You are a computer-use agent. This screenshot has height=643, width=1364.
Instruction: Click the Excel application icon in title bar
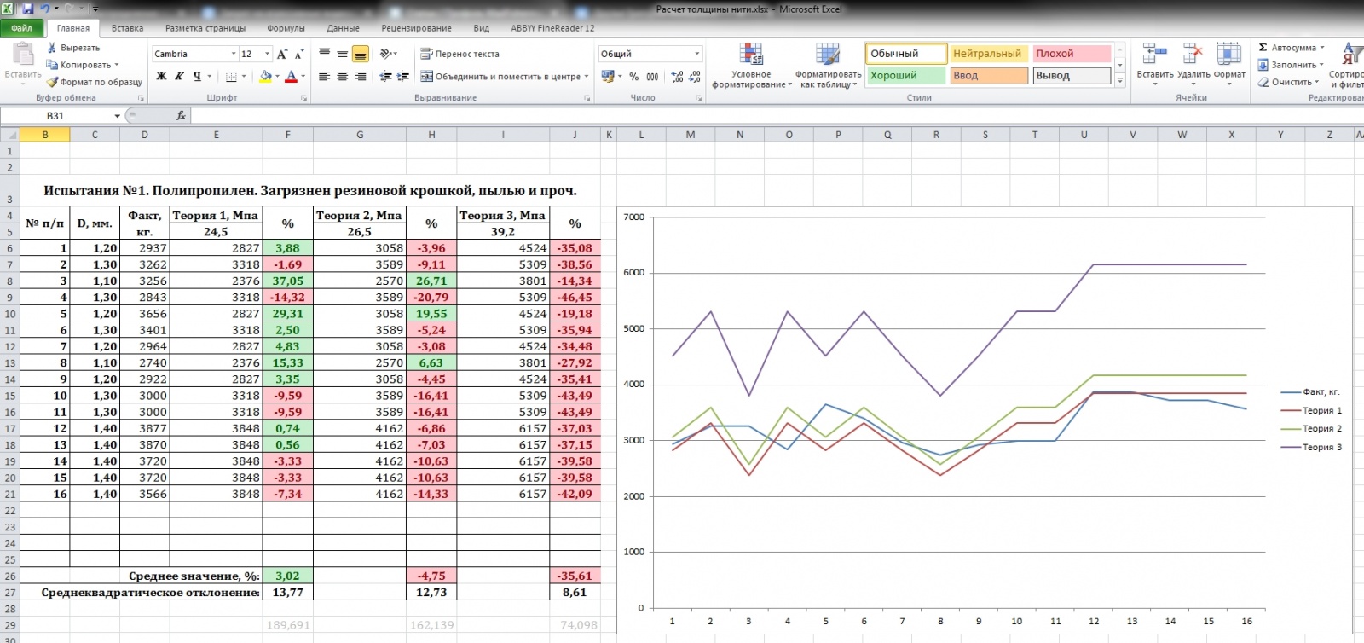point(8,9)
